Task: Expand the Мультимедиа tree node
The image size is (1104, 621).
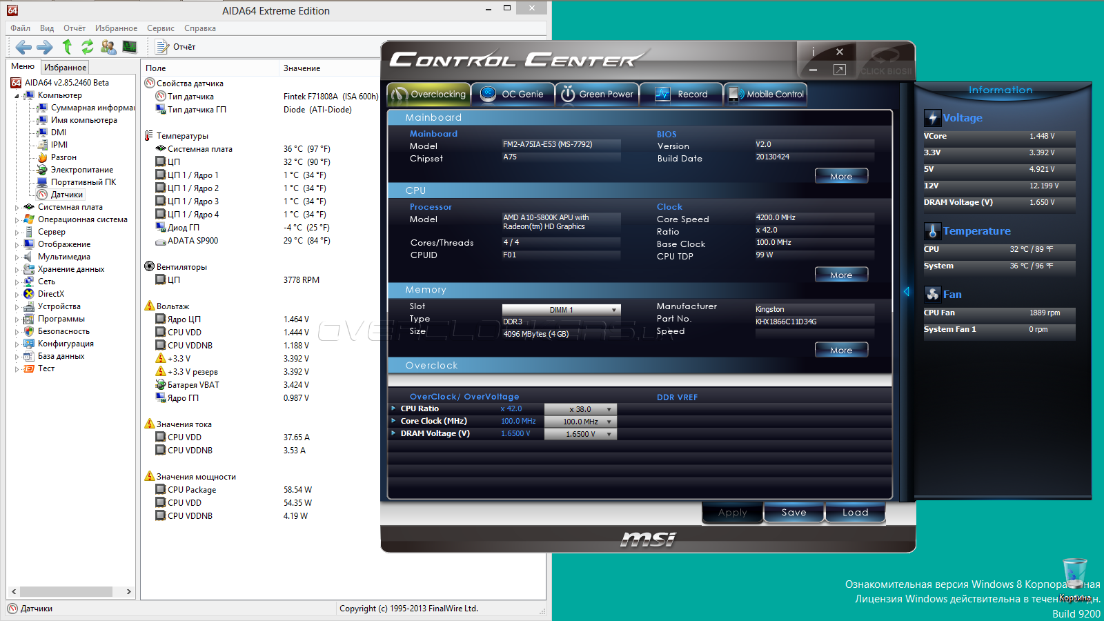Action: tap(17, 257)
